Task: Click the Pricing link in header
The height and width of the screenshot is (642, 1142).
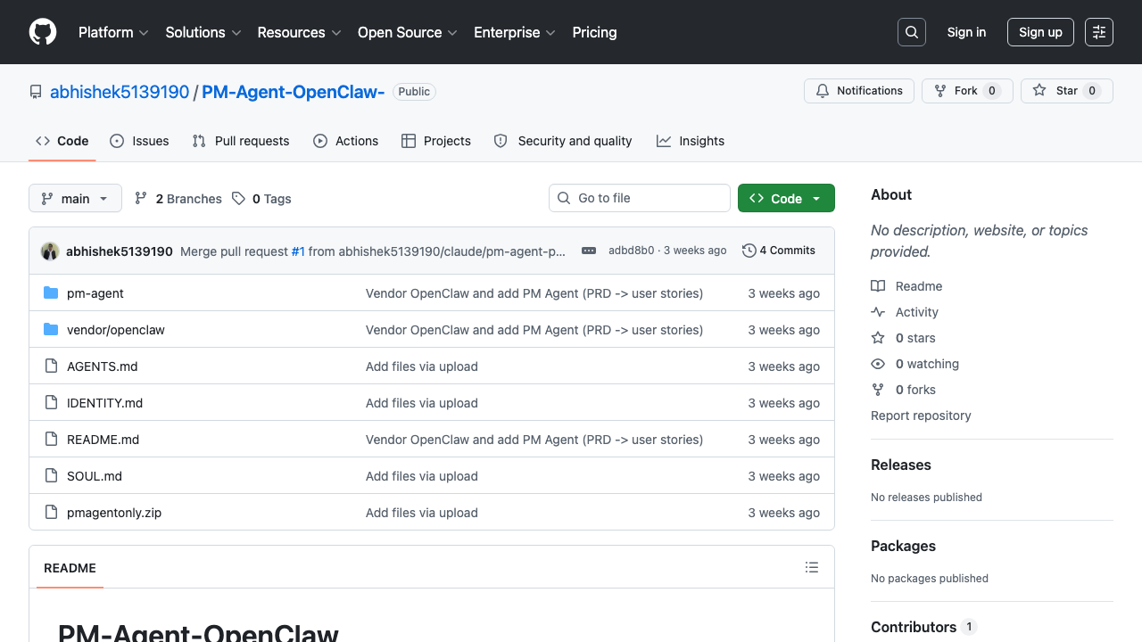Action: tap(594, 32)
